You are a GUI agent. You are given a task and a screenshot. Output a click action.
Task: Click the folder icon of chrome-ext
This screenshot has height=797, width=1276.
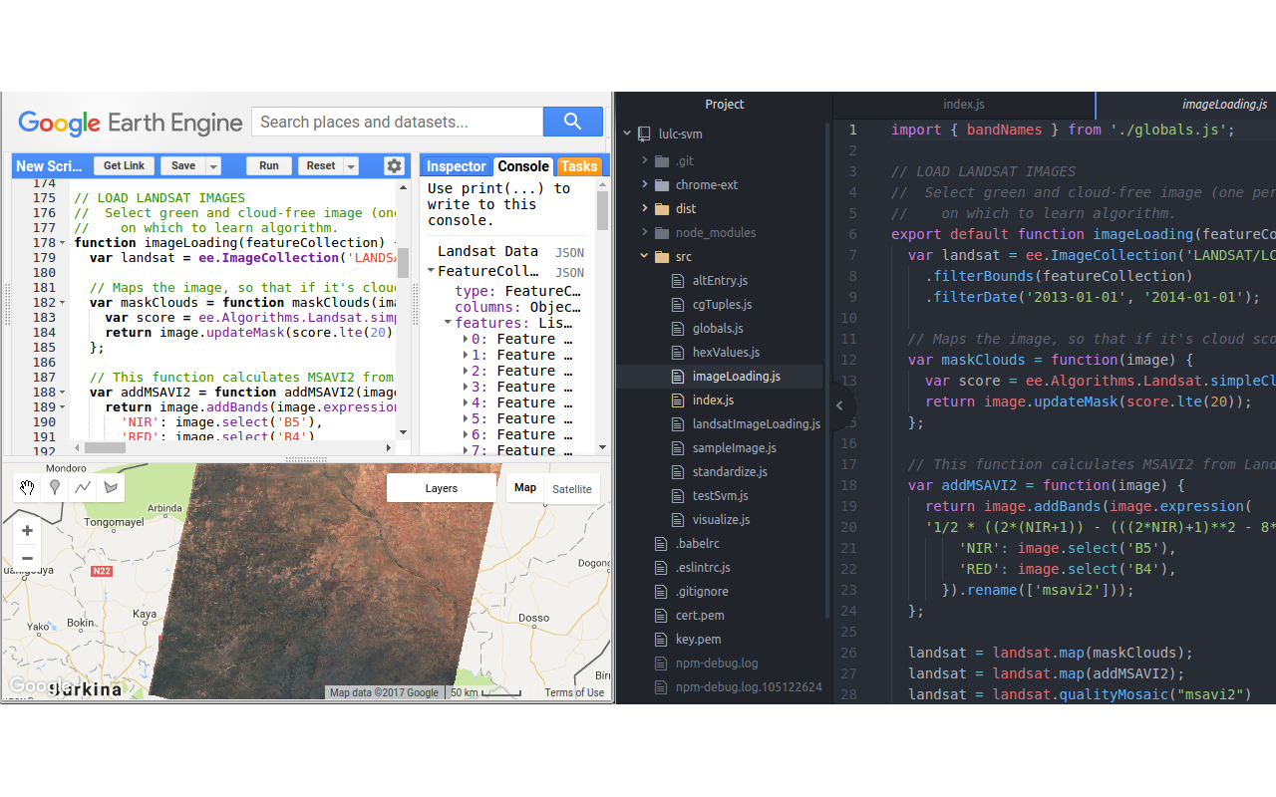tap(662, 185)
